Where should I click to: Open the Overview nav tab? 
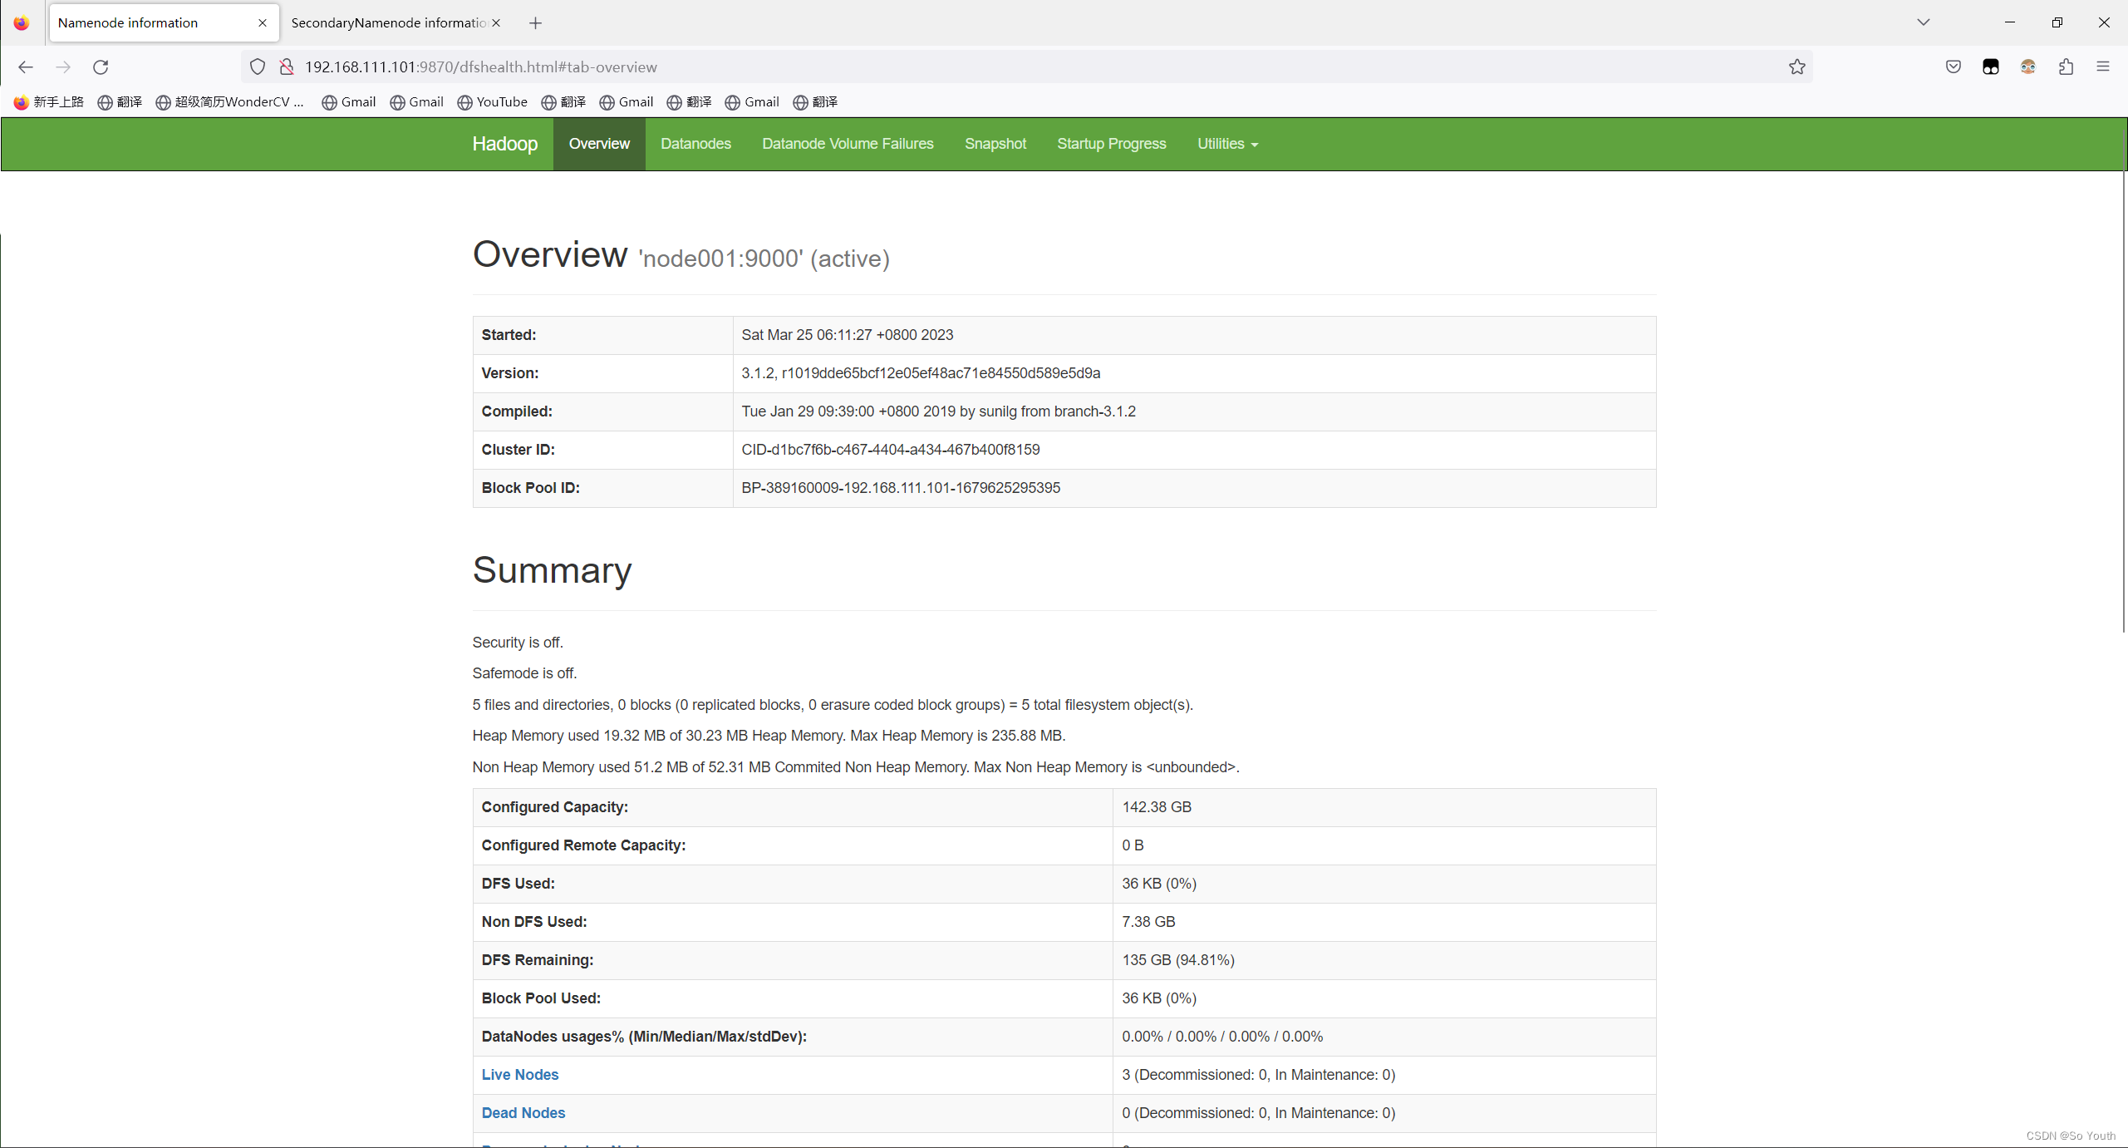point(599,145)
